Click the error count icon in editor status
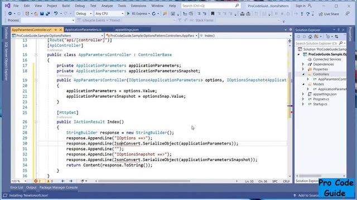This screenshot has width=357, height=200. (36, 181)
